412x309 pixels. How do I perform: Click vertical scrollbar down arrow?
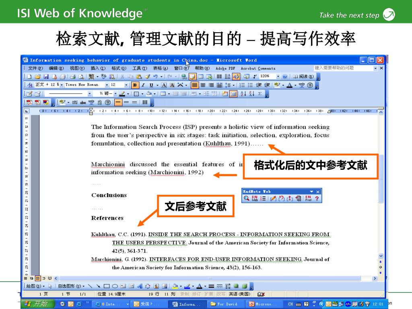[381, 256]
